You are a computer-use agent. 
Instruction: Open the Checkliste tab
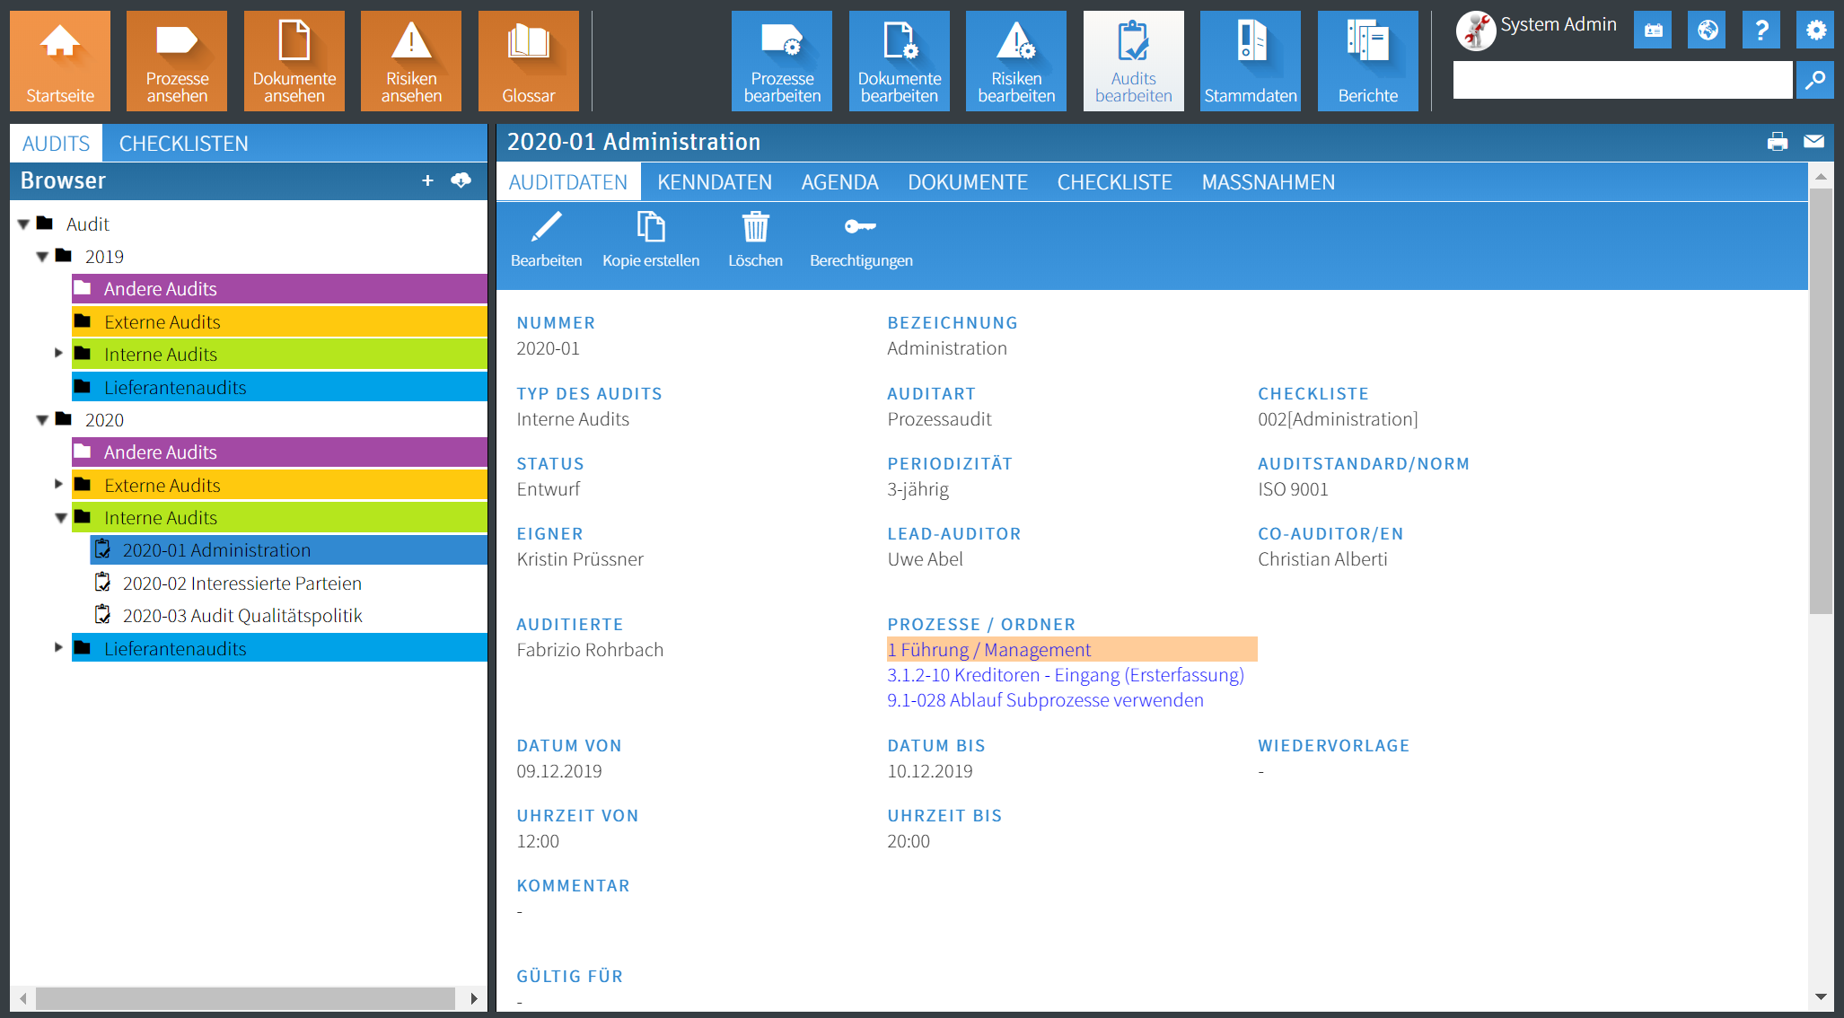[x=1114, y=181]
